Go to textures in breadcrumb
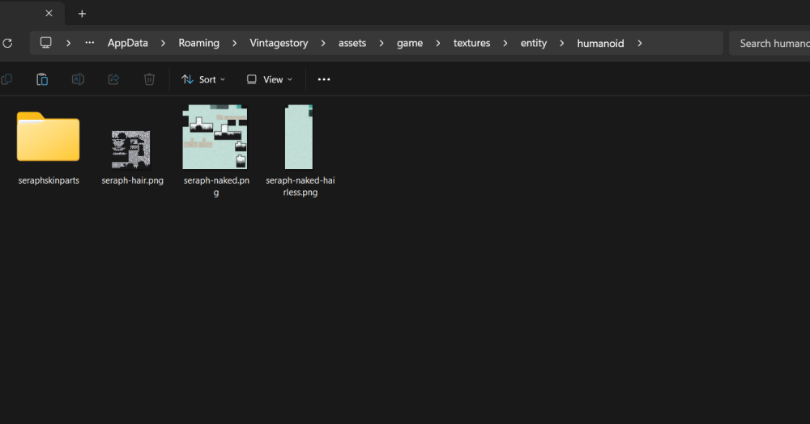 pos(471,44)
